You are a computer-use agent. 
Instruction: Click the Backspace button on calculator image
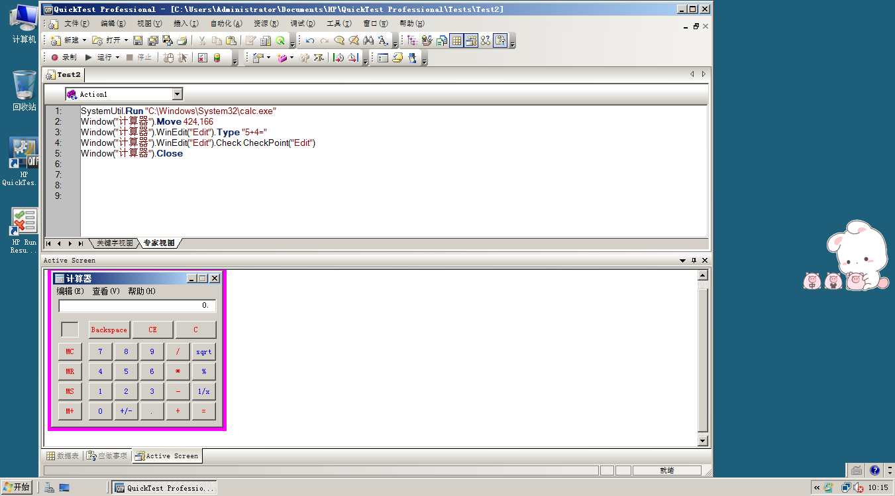click(x=109, y=330)
